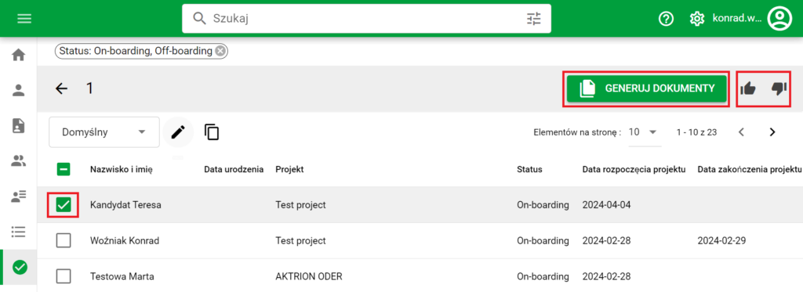803x292 pixels.
Task: Click the konrad.w... username text
Action: [x=737, y=19]
